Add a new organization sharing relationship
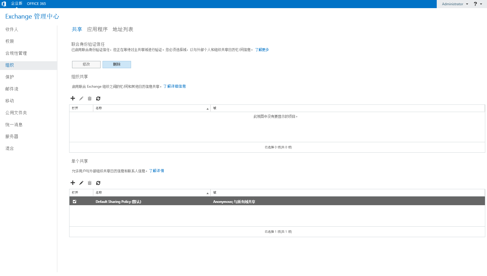487x276 pixels. tap(73, 98)
